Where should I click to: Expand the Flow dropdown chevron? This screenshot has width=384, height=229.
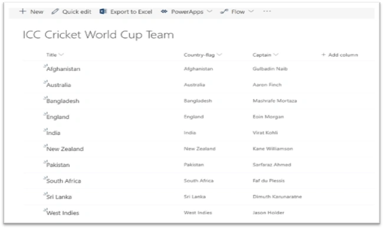point(251,11)
